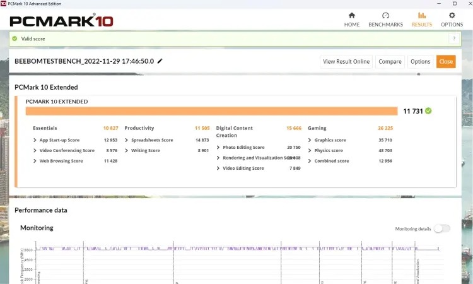Maximize the PCMark 10 window
Viewport: 473px width, 284px height.
tap(455, 4)
